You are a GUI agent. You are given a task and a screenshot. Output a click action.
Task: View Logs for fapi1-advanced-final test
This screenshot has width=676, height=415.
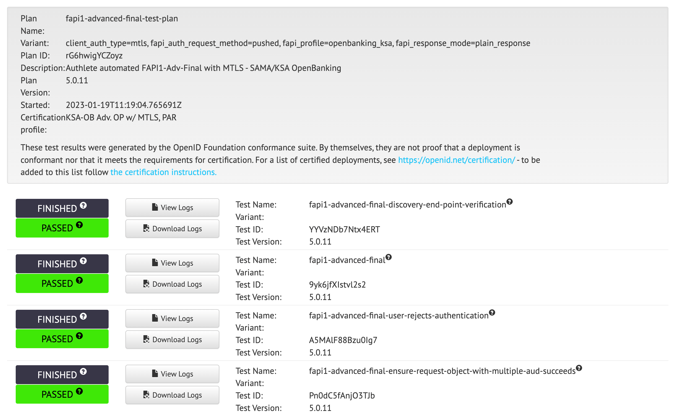pyautogui.click(x=172, y=263)
